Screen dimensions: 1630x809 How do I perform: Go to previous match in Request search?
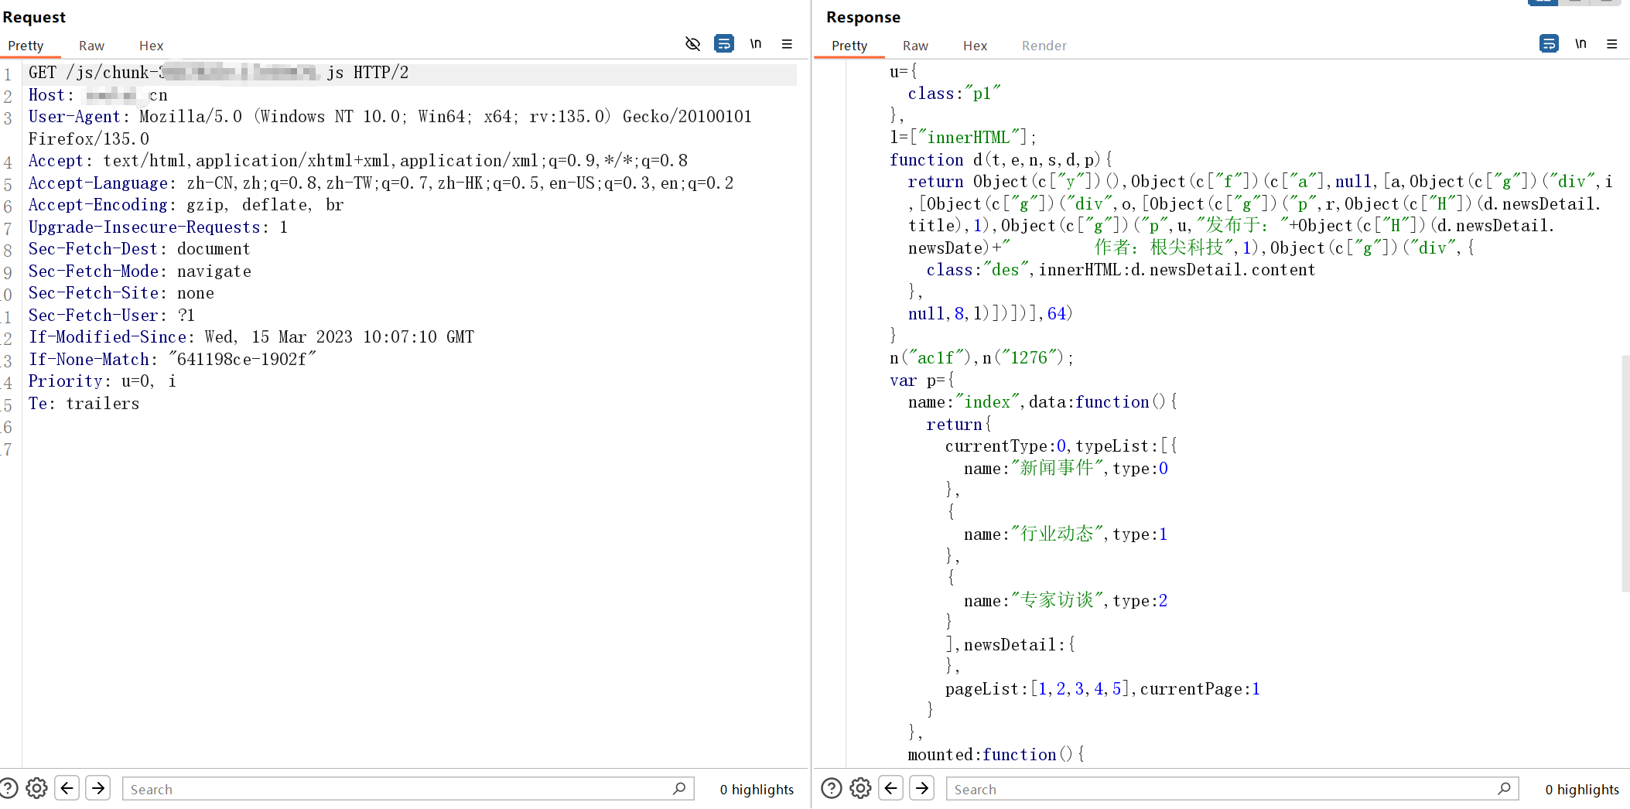click(67, 788)
